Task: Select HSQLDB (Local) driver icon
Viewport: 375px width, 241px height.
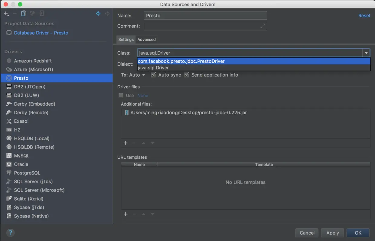Action: [x=9, y=138]
